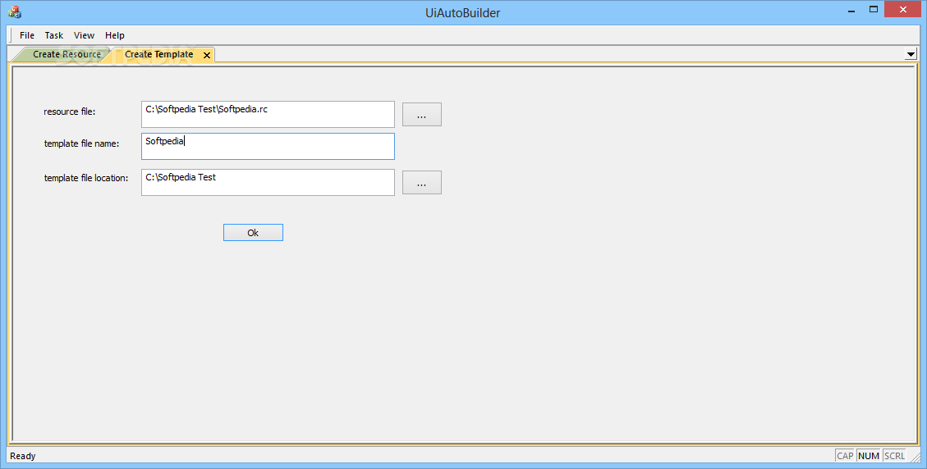
Task: Click the CAP status indicator
Action: click(x=845, y=456)
